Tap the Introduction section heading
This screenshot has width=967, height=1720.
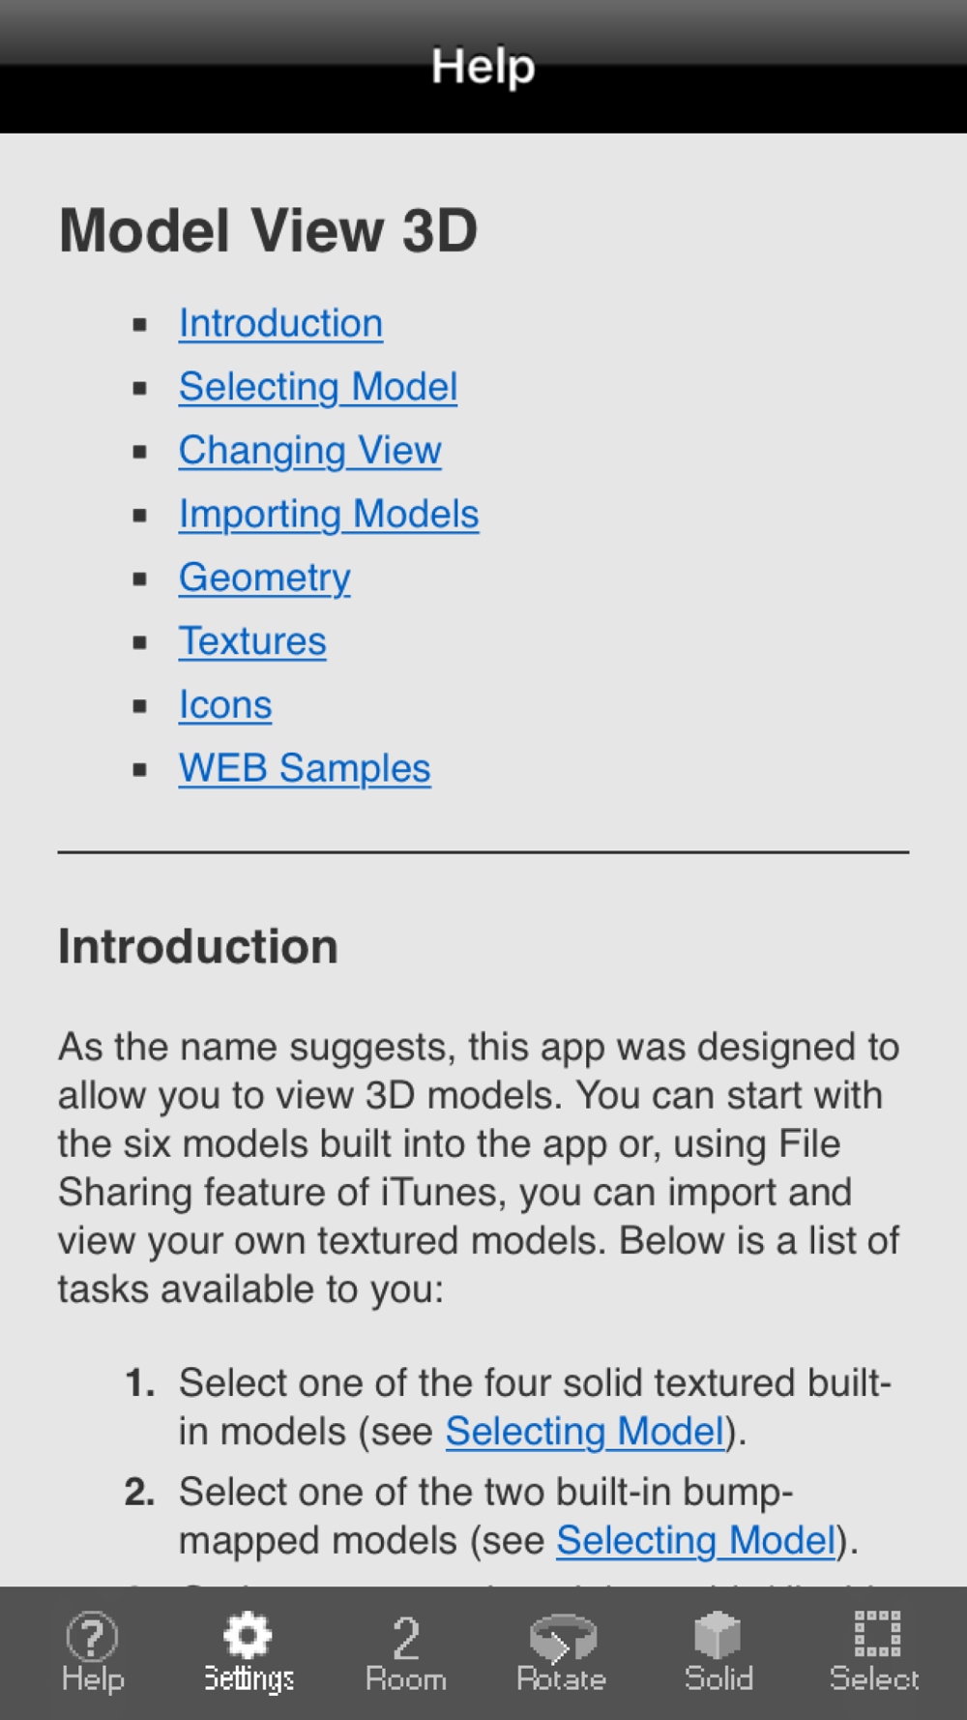coord(198,947)
